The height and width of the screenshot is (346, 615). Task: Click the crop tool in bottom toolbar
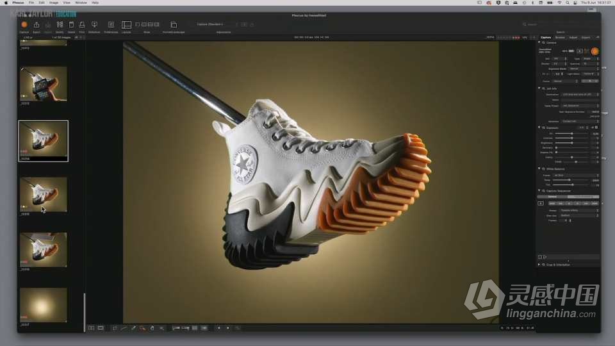click(115, 328)
